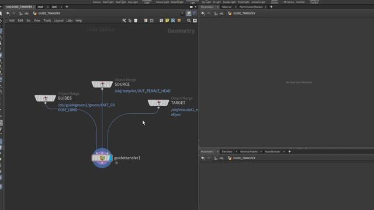Open Asset Browser tab dropdown arrow
Screen dimensions: 374x210
284,152
